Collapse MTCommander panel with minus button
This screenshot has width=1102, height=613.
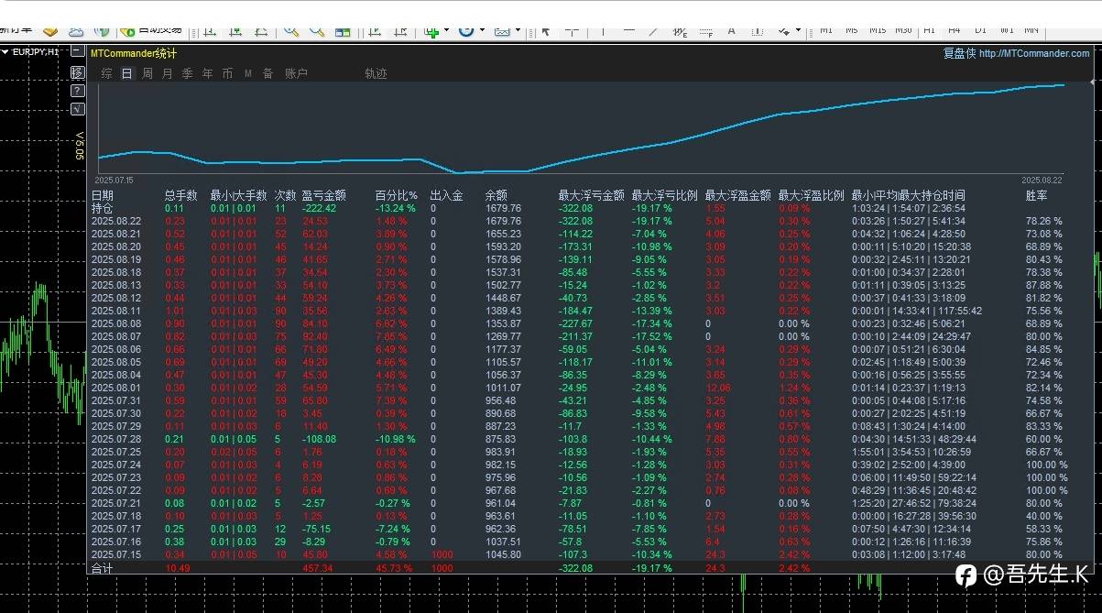pyautogui.click(x=78, y=52)
